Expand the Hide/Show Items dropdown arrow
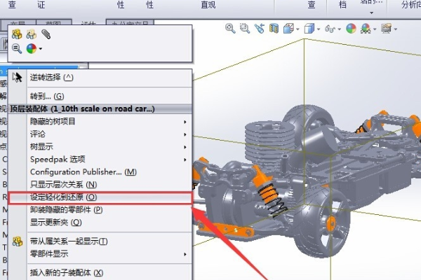This screenshot has width=421, height=280. (340, 29)
